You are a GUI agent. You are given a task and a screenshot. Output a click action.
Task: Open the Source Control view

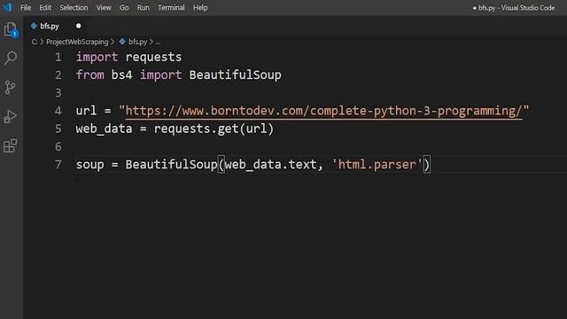coord(10,87)
